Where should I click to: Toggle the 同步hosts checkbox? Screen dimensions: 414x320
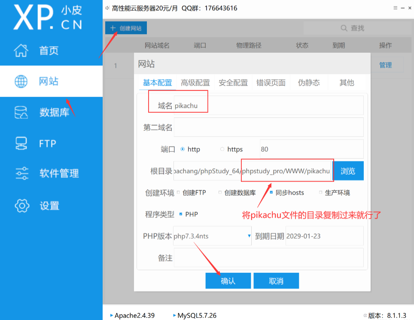[271, 192]
